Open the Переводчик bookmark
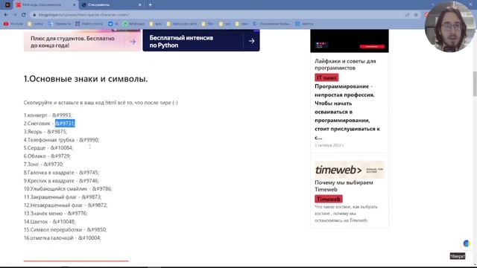The height and width of the screenshot is (268, 477). (x=60, y=24)
